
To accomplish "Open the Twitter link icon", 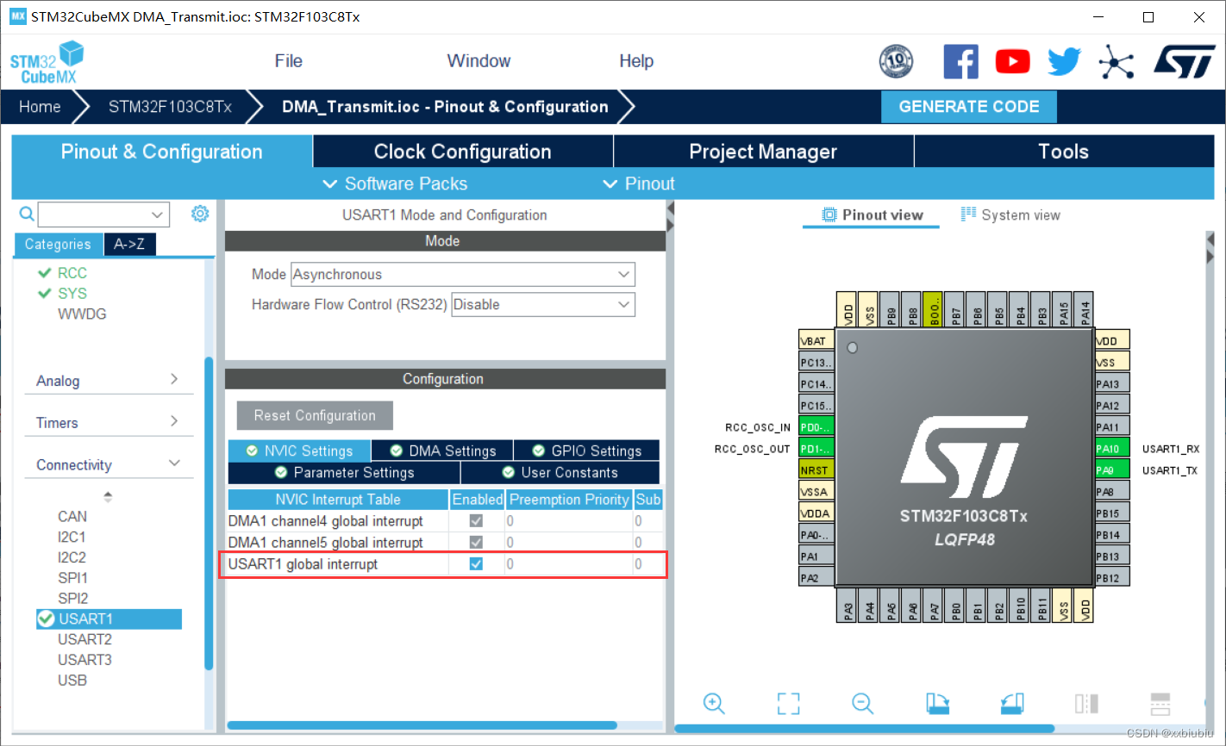I will 1064,61.
